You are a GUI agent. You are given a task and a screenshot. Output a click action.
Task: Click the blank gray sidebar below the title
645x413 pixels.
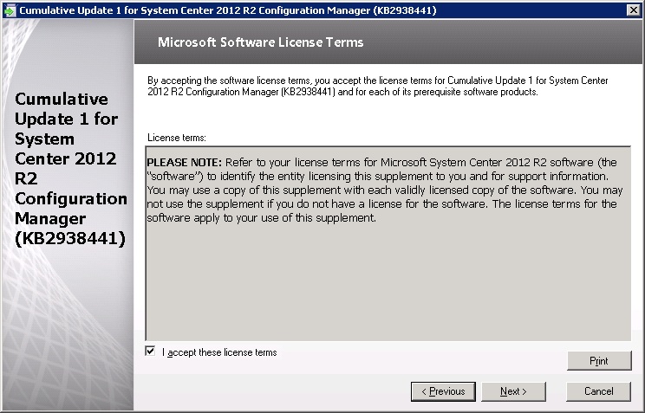[67, 329]
